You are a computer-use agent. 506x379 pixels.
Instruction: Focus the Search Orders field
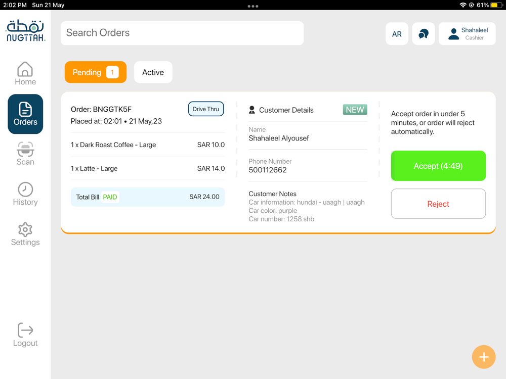182,33
